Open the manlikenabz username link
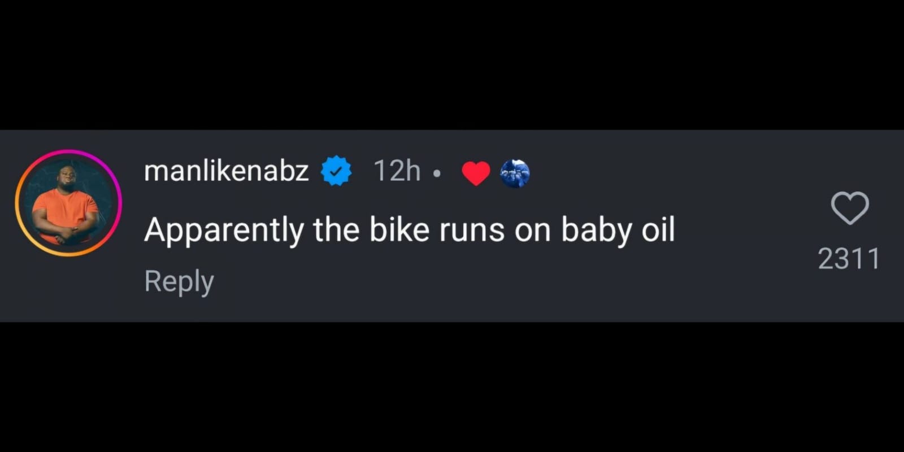The height and width of the screenshot is (452, 904). 226,171
